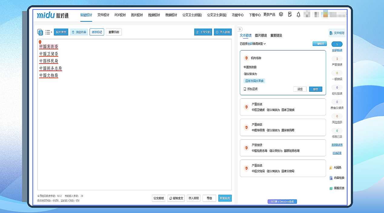
Task: Click the 接受 accept button
Action: tap(315, 89)
